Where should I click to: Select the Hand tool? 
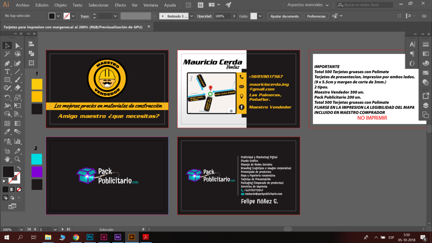tap(7, 159)
